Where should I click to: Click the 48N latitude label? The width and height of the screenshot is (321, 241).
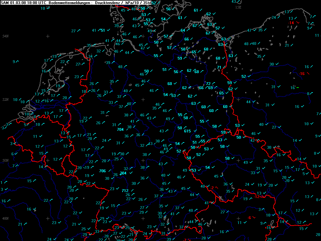[5, 218]
